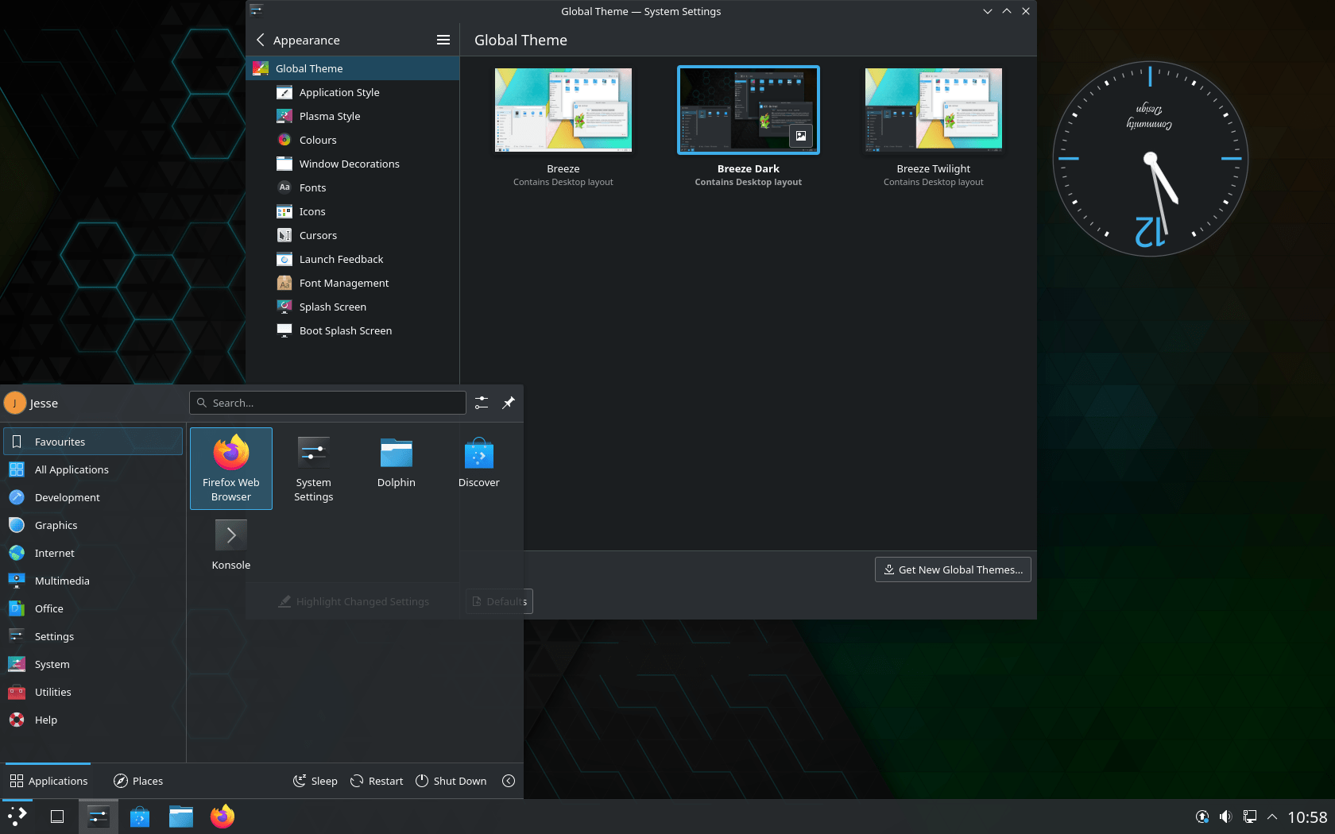Open Boot Splash Screen settings
Screen dimensions: 1335x834
pos(353,330)
